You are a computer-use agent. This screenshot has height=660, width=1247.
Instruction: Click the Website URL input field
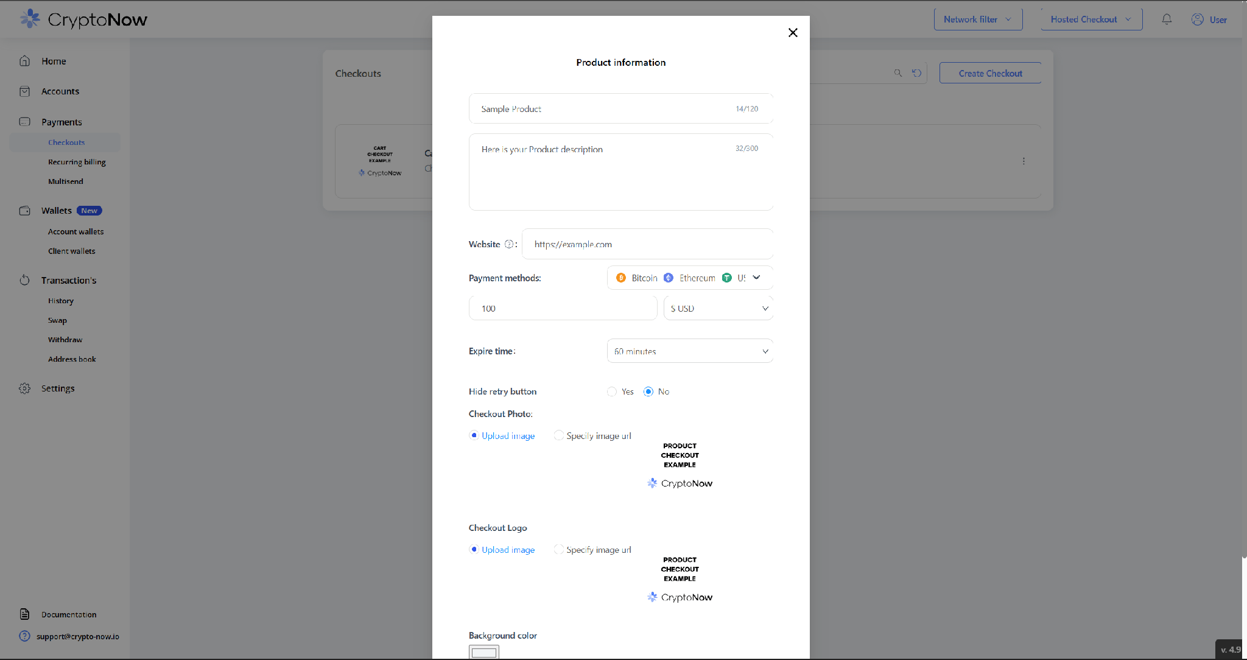tap(648, 244)
